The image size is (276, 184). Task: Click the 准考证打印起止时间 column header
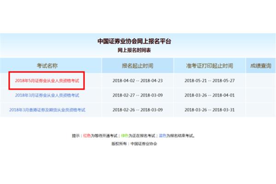tap(209, 66)
